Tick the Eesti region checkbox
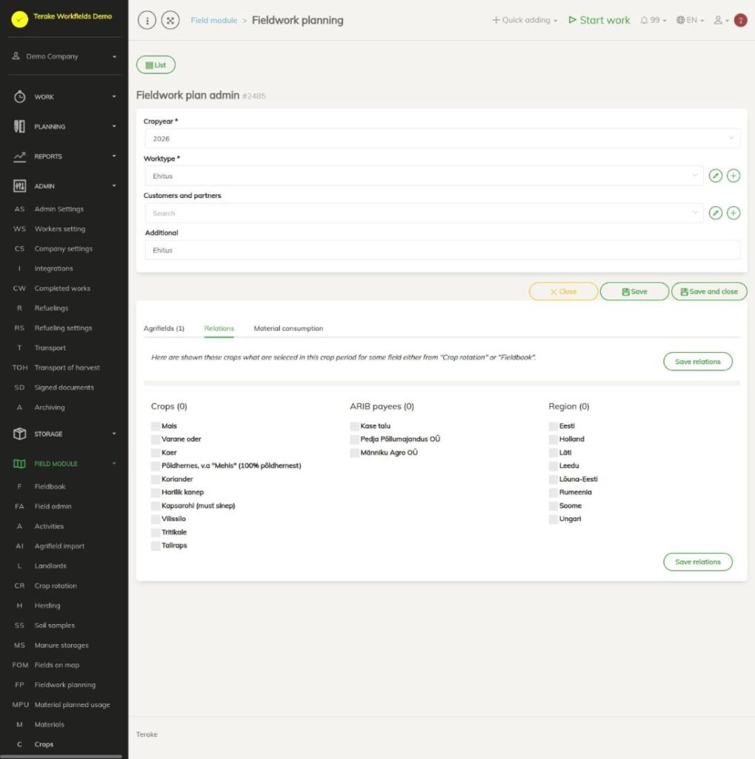755x759 pixels. 553,426
